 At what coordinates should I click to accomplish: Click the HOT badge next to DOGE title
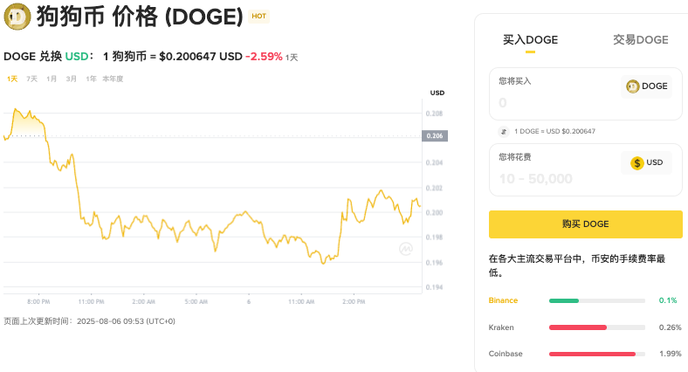tap(259, 17)
